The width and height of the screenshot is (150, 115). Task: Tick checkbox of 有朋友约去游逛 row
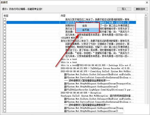click(4, 47)
